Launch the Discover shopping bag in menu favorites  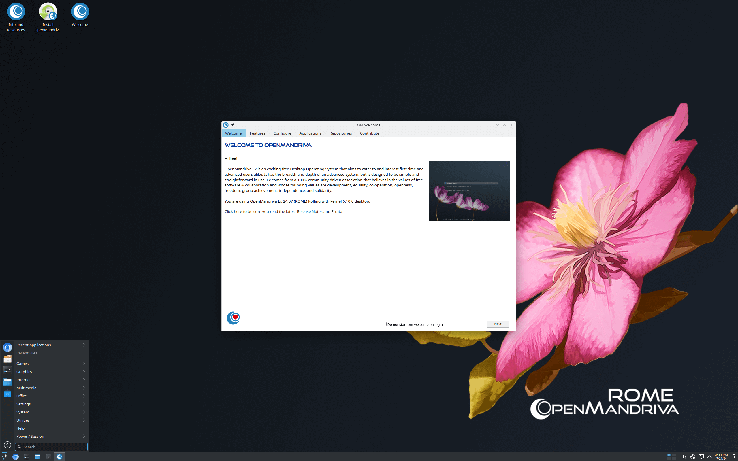[7, 393]
